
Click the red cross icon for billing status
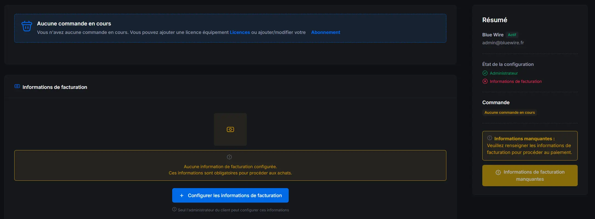pyautogui.click(x=485, y=81)
